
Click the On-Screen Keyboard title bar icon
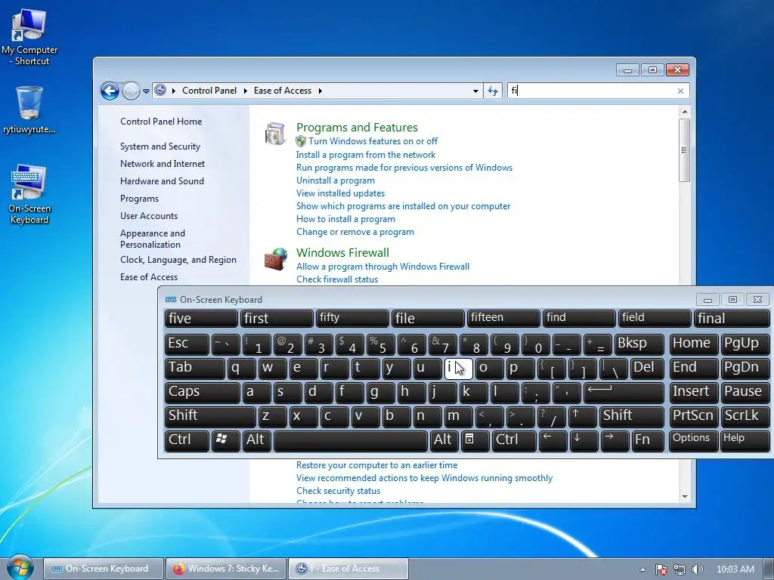click(x=170, y=299)
